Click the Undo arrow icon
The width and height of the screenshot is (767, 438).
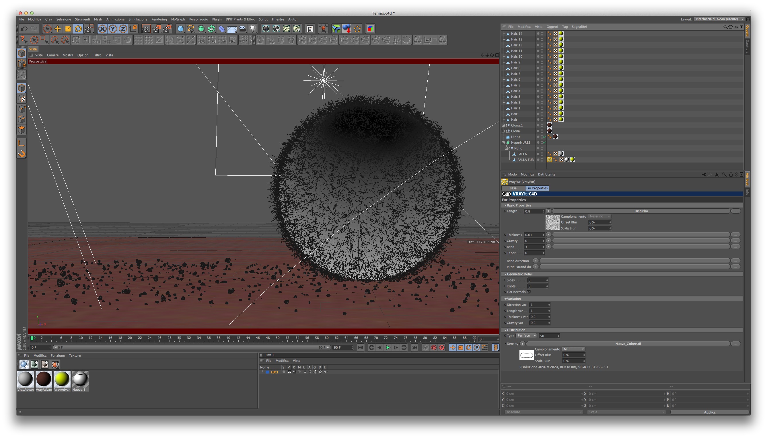24,29
